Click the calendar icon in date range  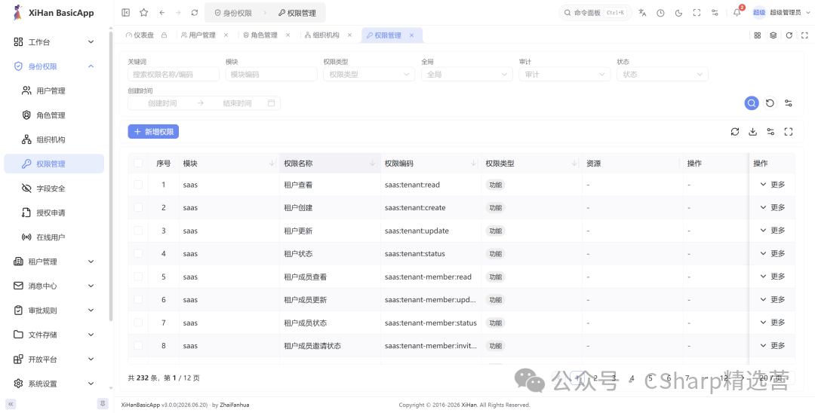(272, 103)
